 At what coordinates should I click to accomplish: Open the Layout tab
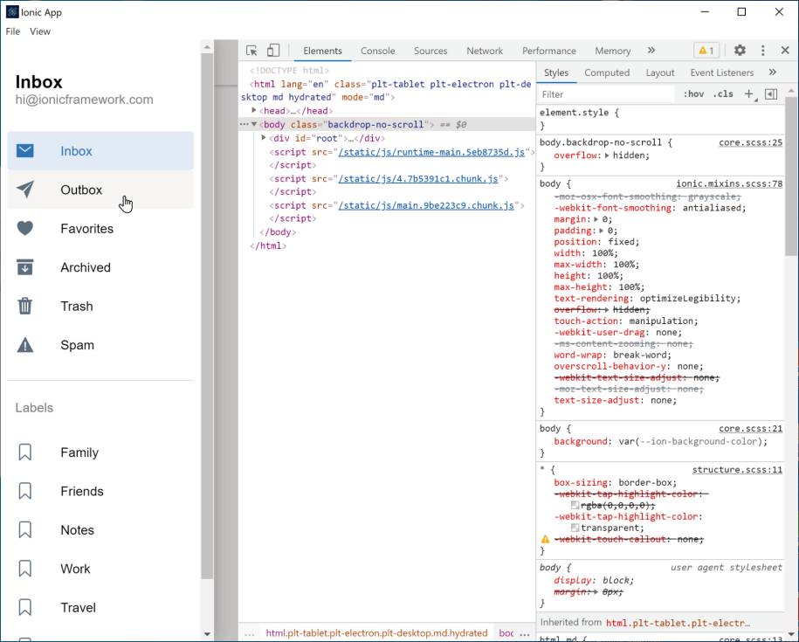tap(660, 72)
